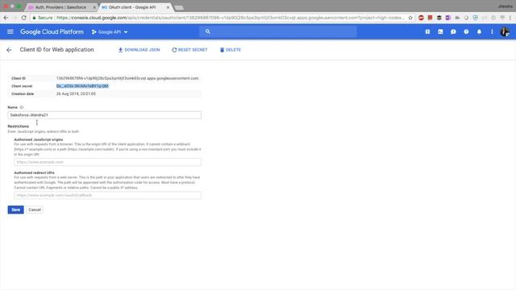
Task: Cancel the edits
Action: click(35, 209)
